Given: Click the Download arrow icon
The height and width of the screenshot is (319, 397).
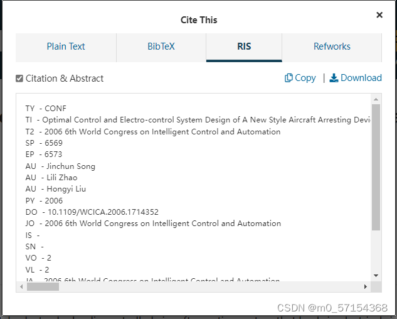Looking at the screenshot, I should click(334, 78).
